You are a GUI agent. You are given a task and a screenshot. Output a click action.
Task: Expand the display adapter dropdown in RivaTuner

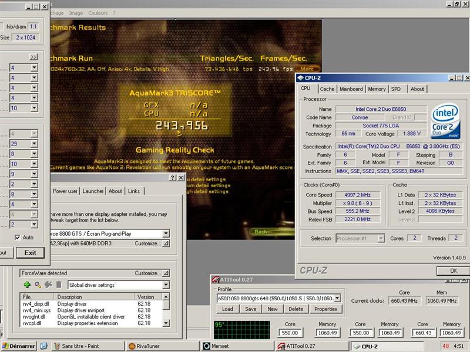point(166,233)
